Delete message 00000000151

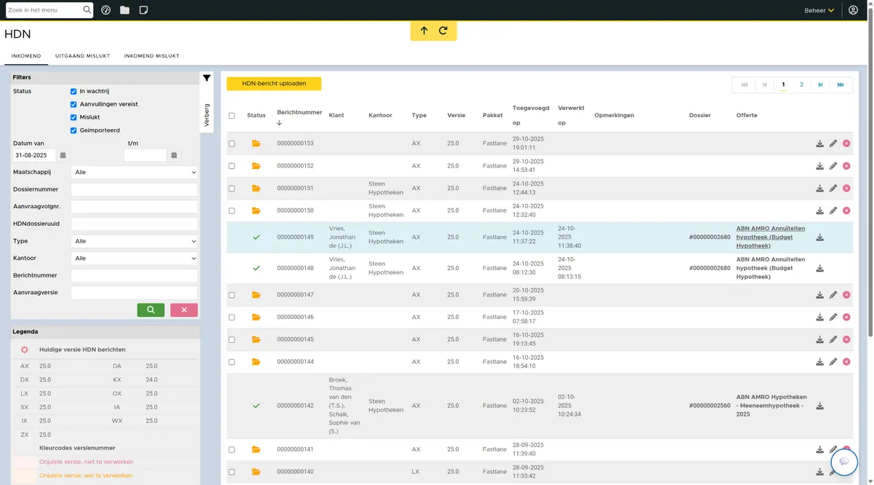[x=846, y=189]
